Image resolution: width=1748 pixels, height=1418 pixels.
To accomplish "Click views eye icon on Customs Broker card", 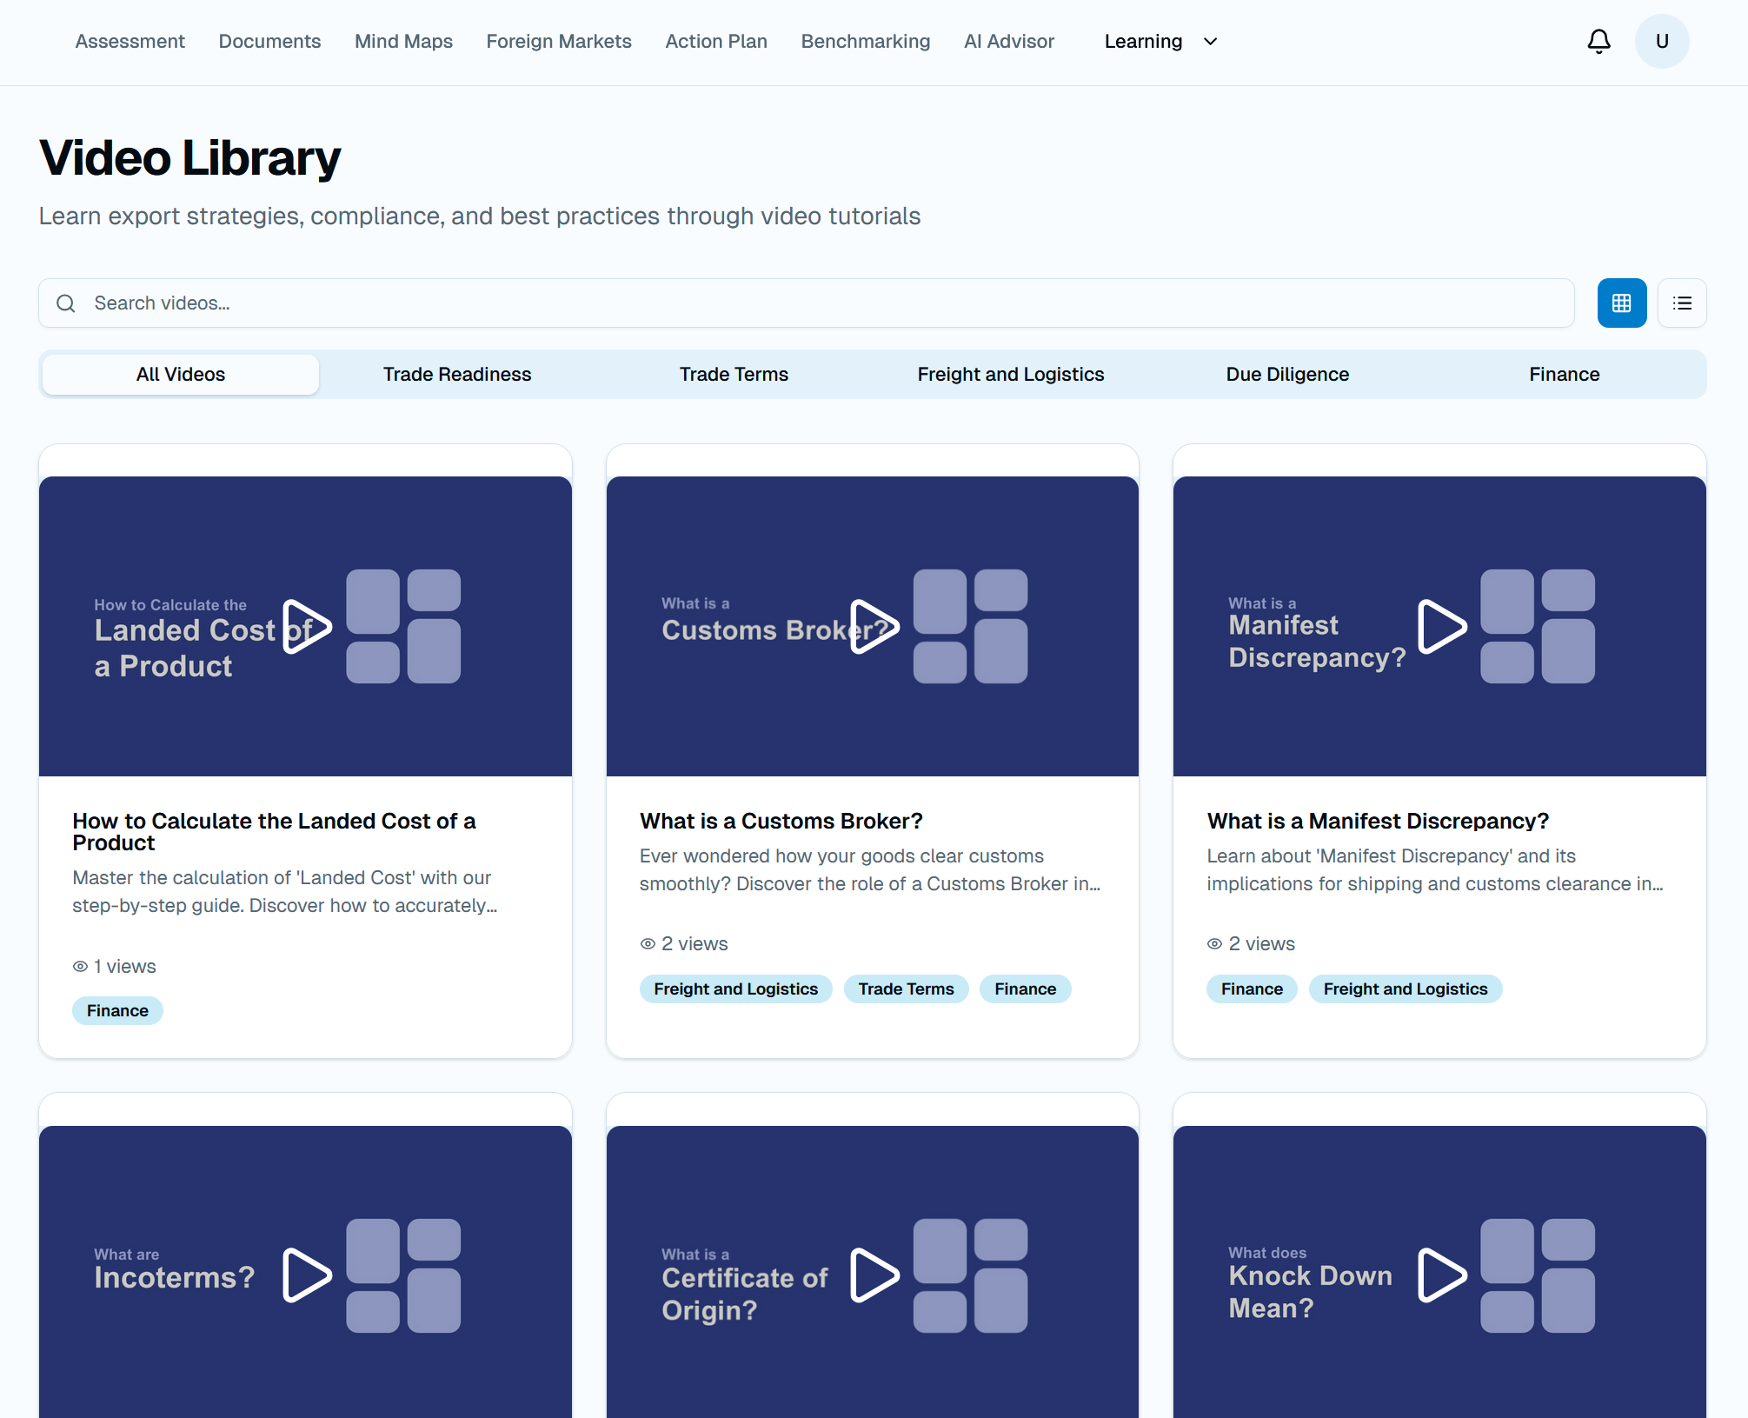I will [648, 944].
